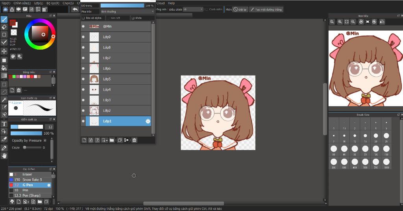Click Navigator flip view icon
403x211 pixels.
(x=382, y=22)
